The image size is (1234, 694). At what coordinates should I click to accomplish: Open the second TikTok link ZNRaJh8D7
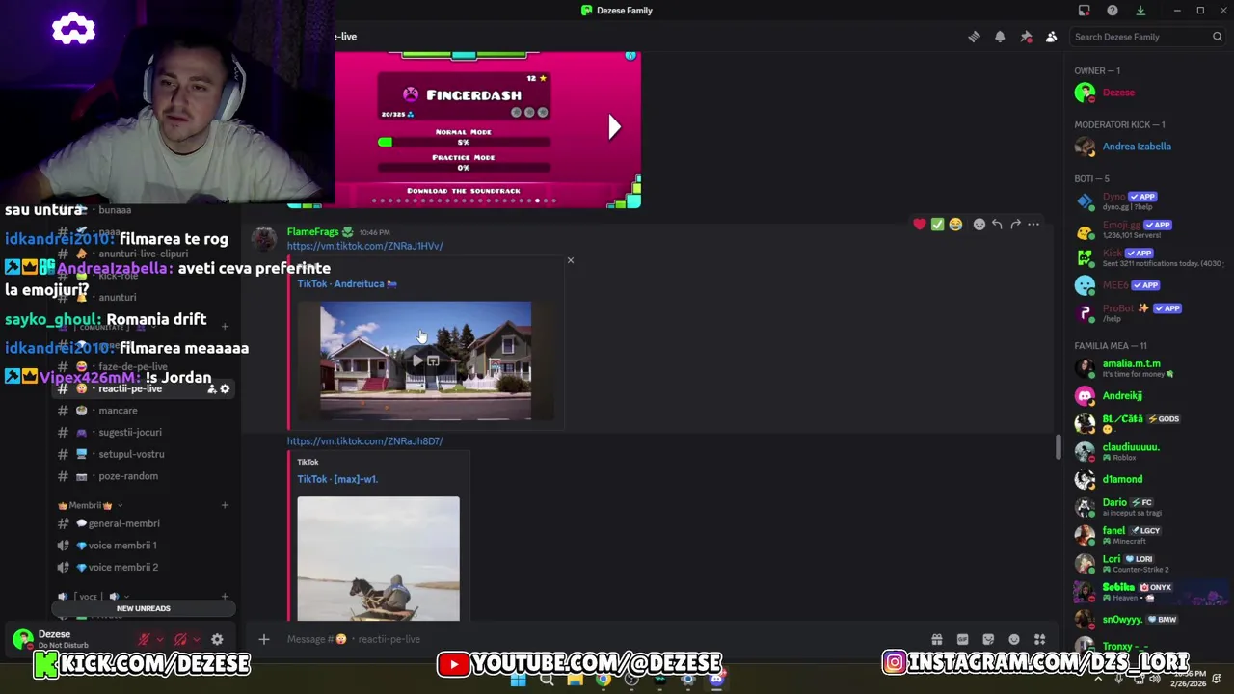(x=364, y=441)
